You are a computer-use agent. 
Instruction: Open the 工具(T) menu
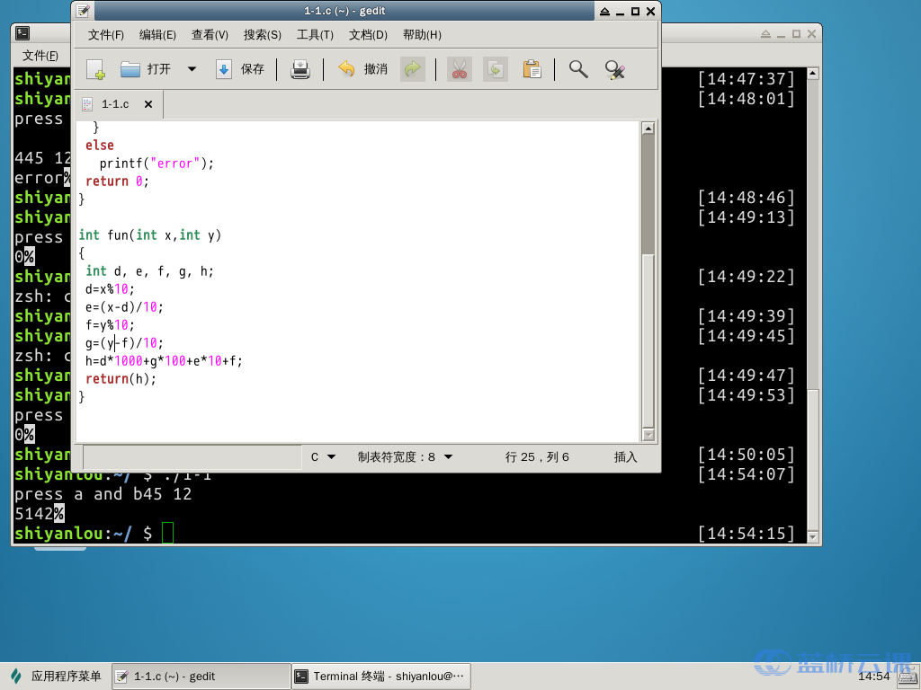pos(315,35)
